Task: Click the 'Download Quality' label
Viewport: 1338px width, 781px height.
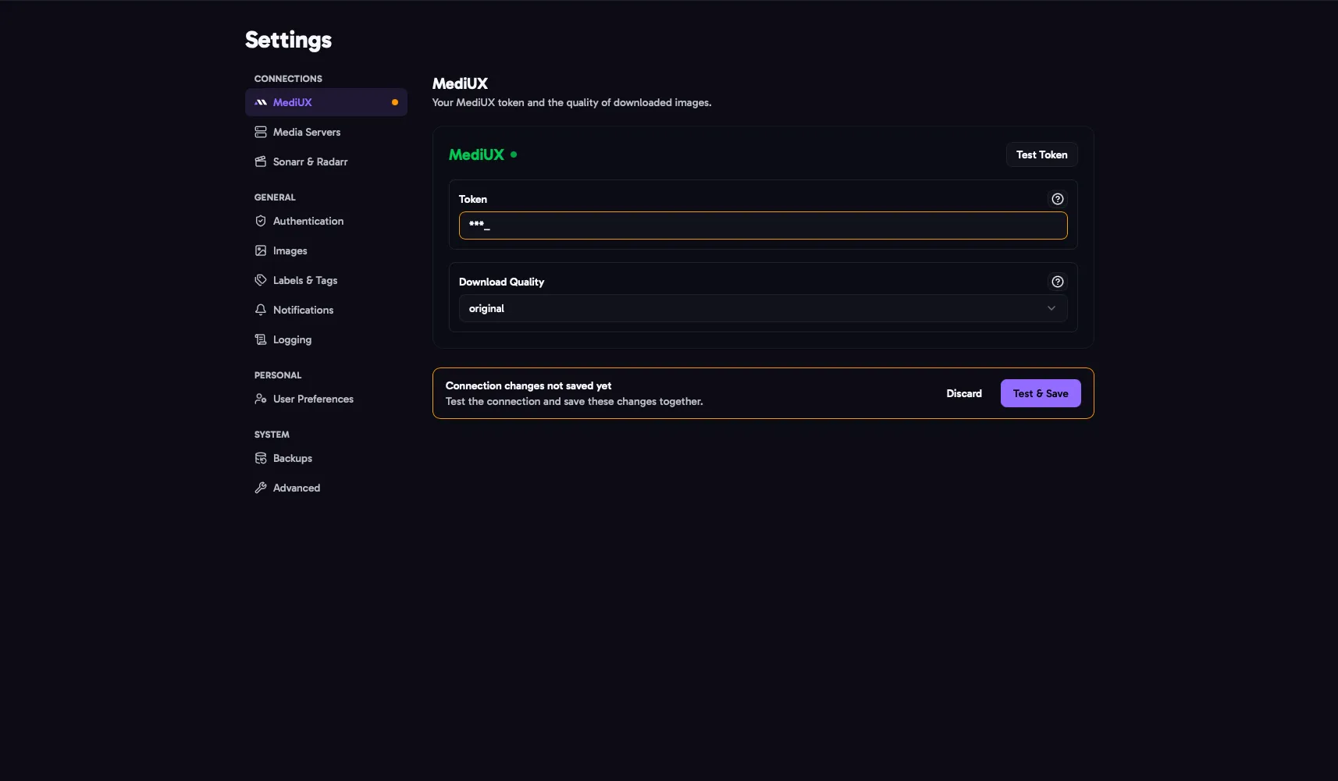Action: (x=501, y=282)
